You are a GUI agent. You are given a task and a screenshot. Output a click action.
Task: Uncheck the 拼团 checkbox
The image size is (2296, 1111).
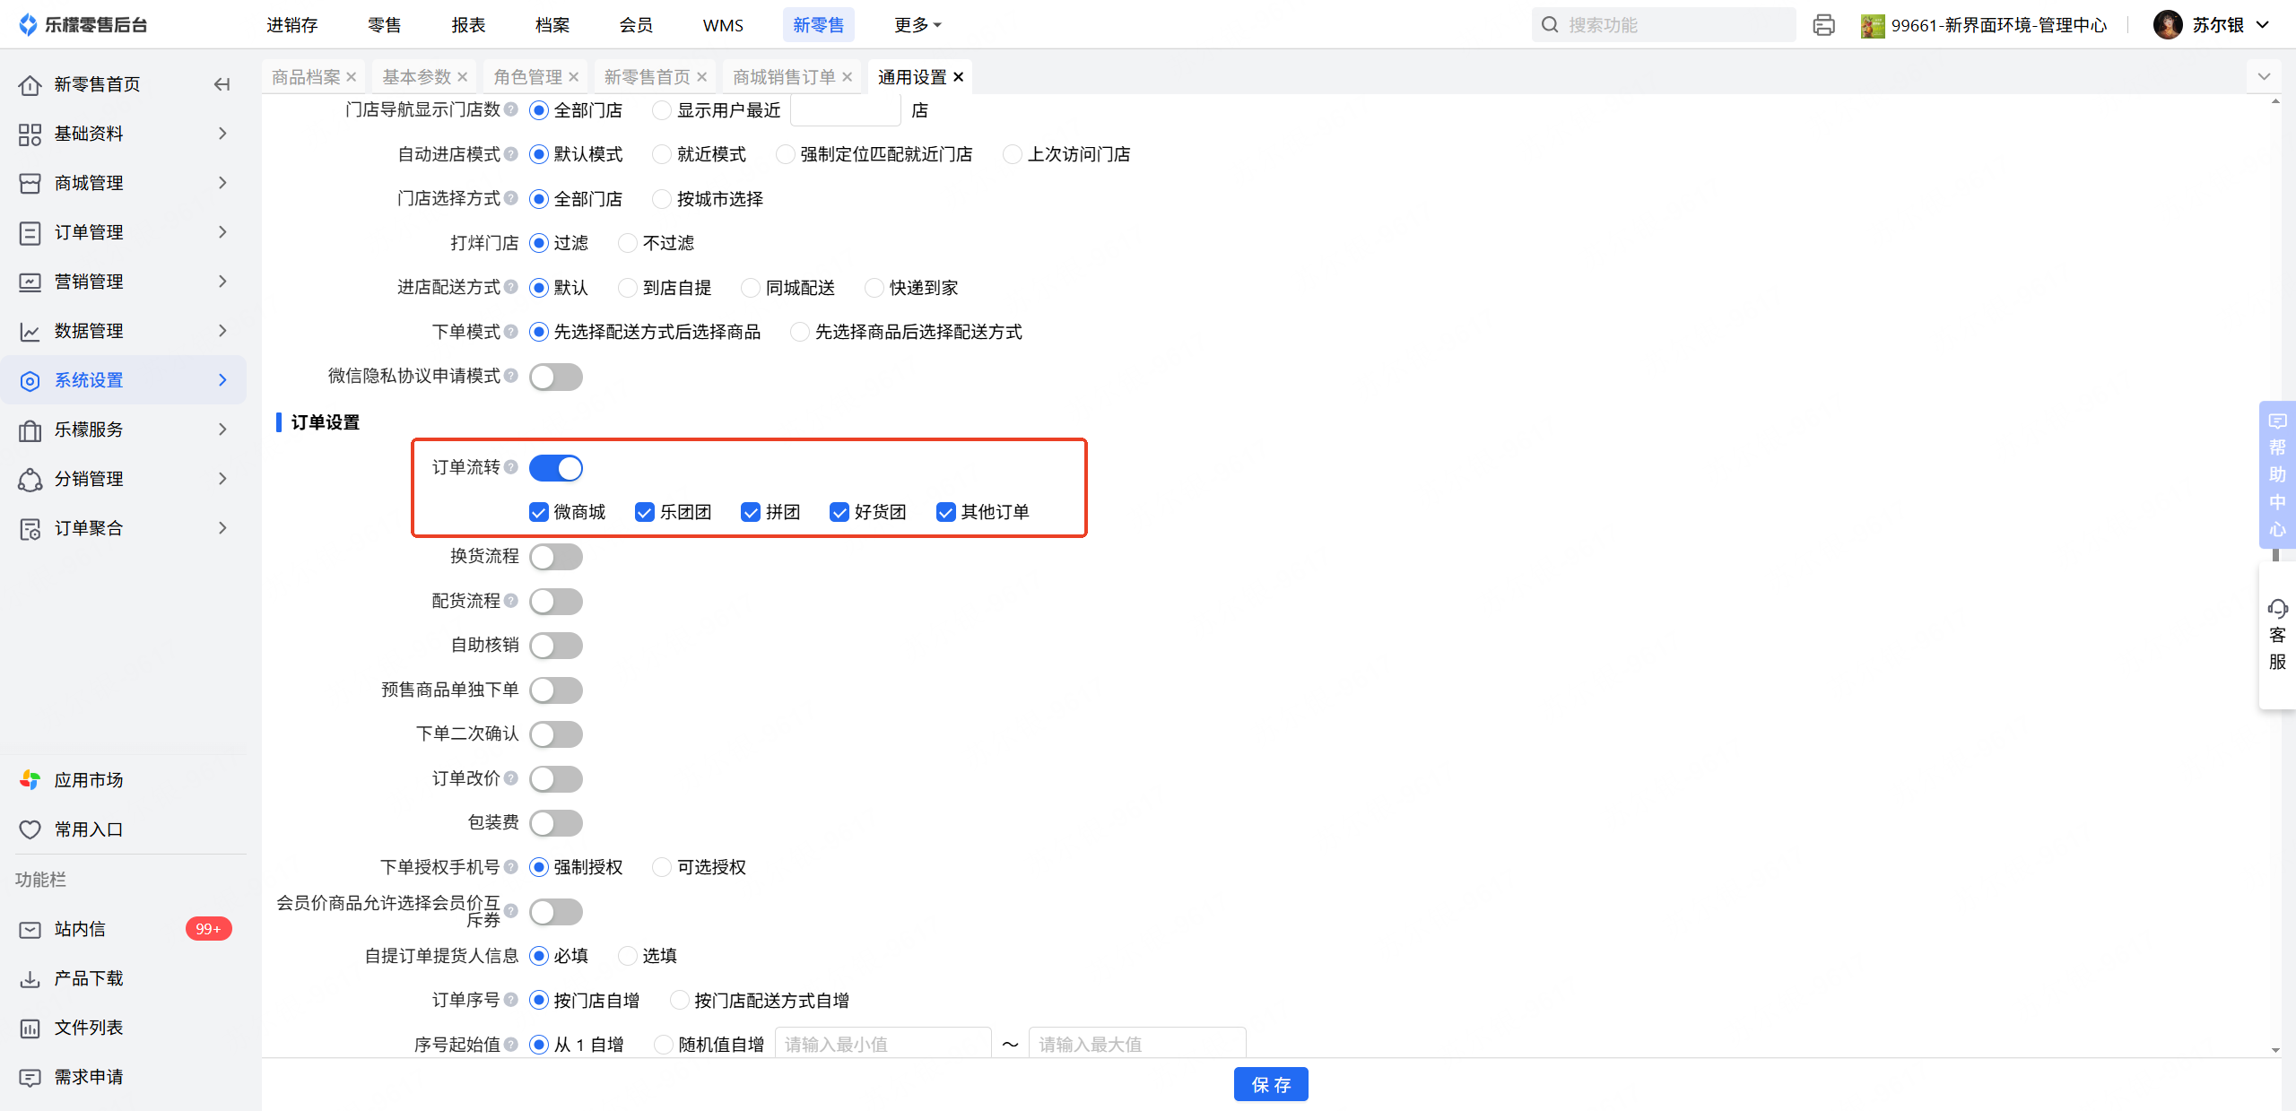tap(751, 512)
